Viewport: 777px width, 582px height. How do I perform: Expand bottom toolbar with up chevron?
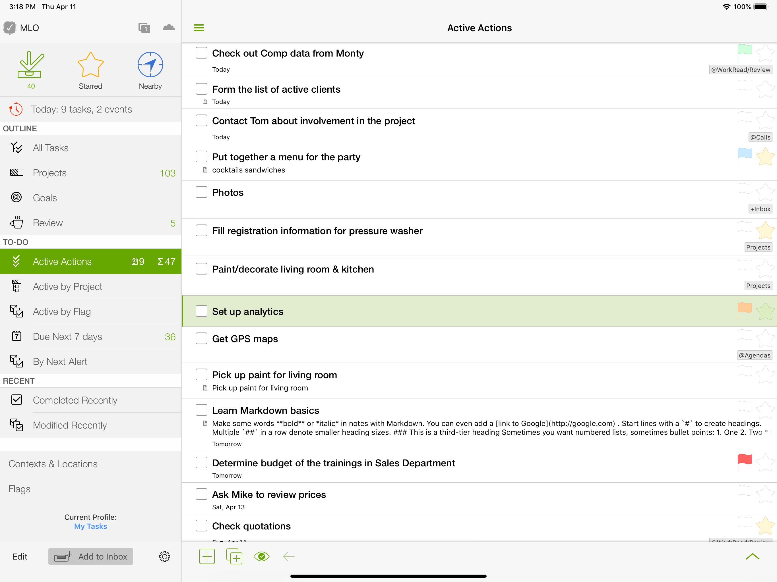pos(753,556)
